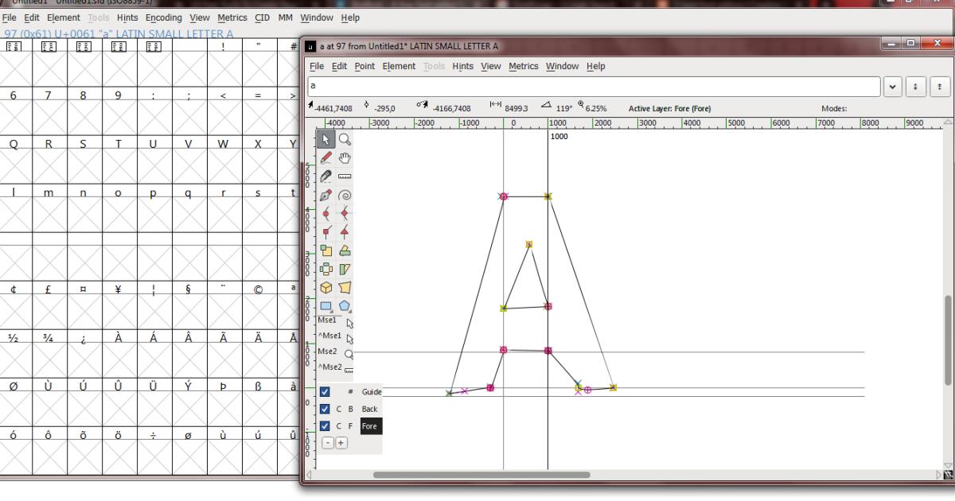Open the Hints menu in the glyph window
This screenshot has height=501, width=955.
[462, 66]
